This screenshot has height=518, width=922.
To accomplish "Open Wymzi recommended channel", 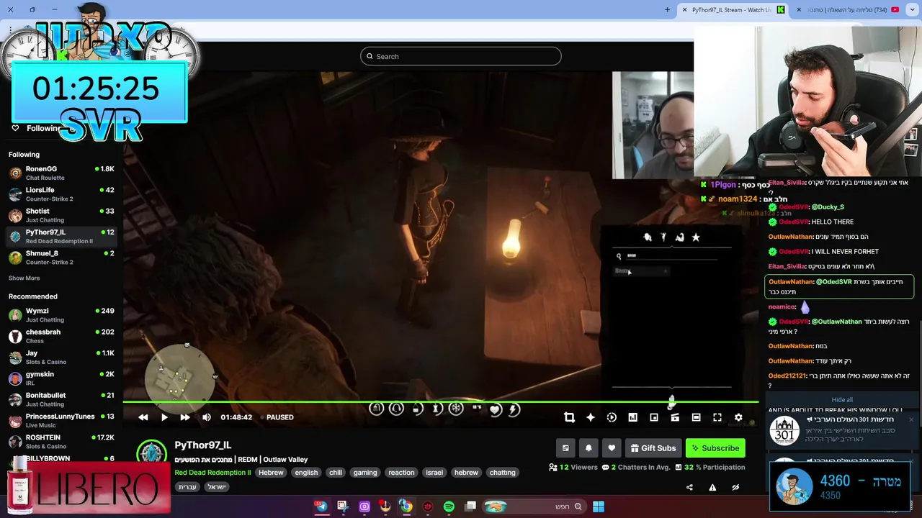I will coord(61,315).
